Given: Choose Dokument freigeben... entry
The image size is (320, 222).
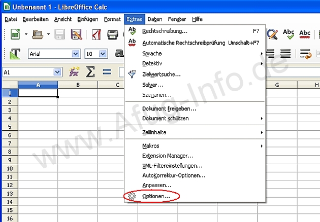Looking at the screenshot, I should [x=195, y=108].
